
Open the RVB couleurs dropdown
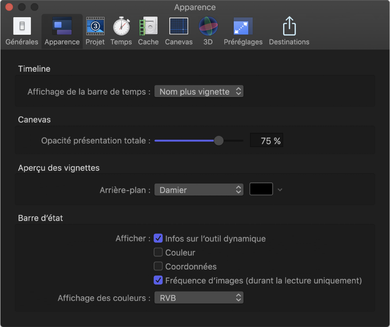pos(199,298)
